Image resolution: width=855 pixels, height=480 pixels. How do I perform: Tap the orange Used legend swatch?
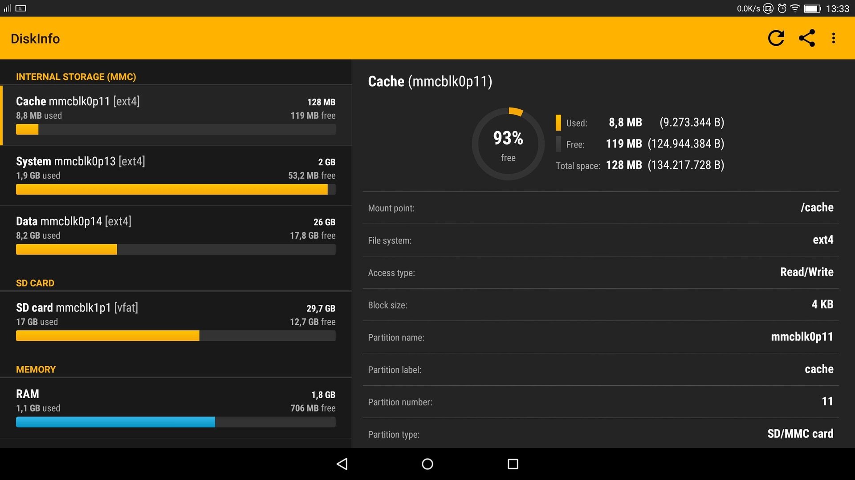point(558,123)
